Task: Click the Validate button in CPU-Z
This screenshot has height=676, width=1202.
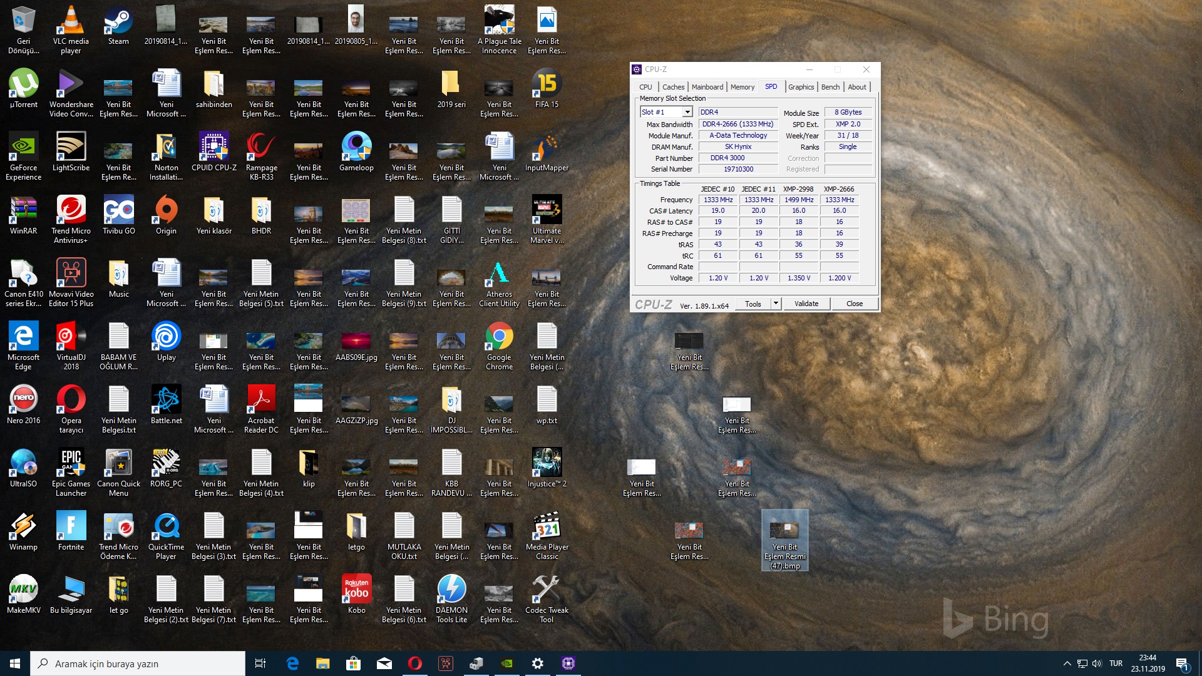Action: 806,304
